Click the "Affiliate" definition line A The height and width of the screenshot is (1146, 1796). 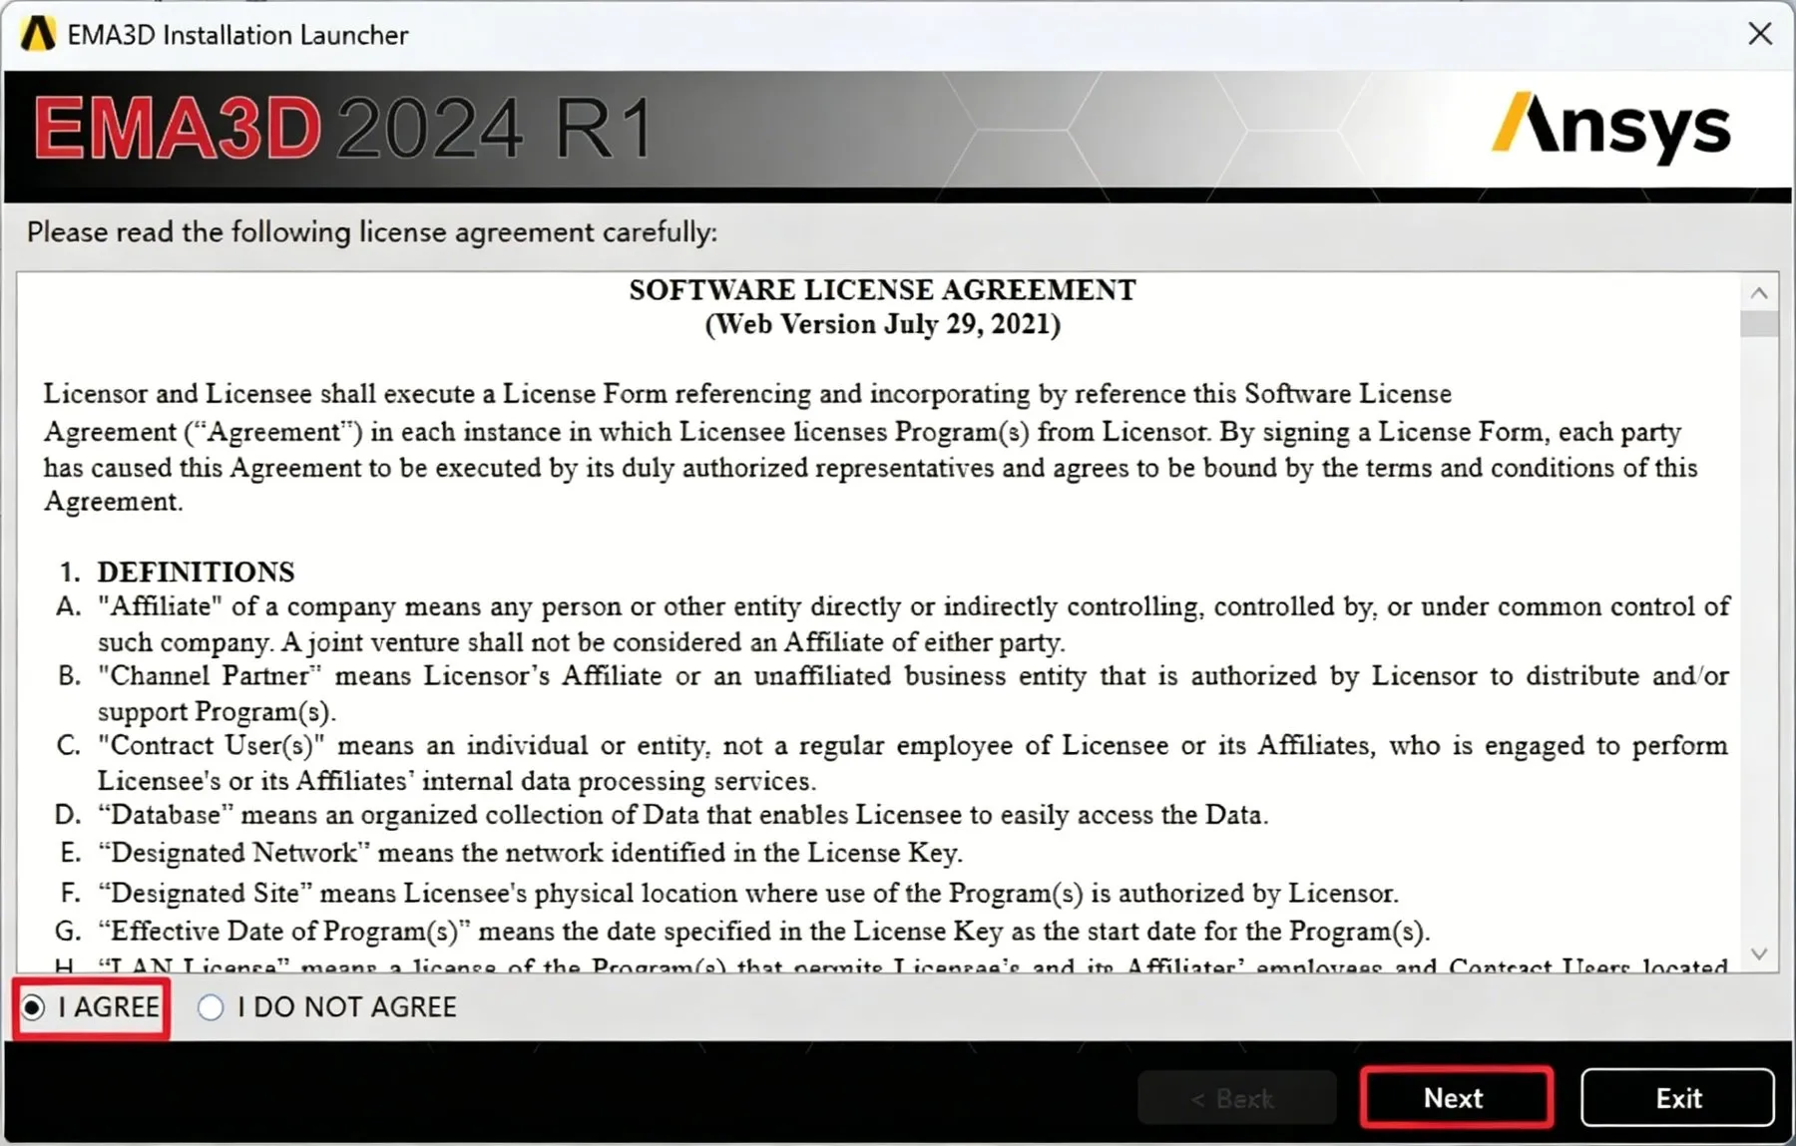tap(892, 624)
